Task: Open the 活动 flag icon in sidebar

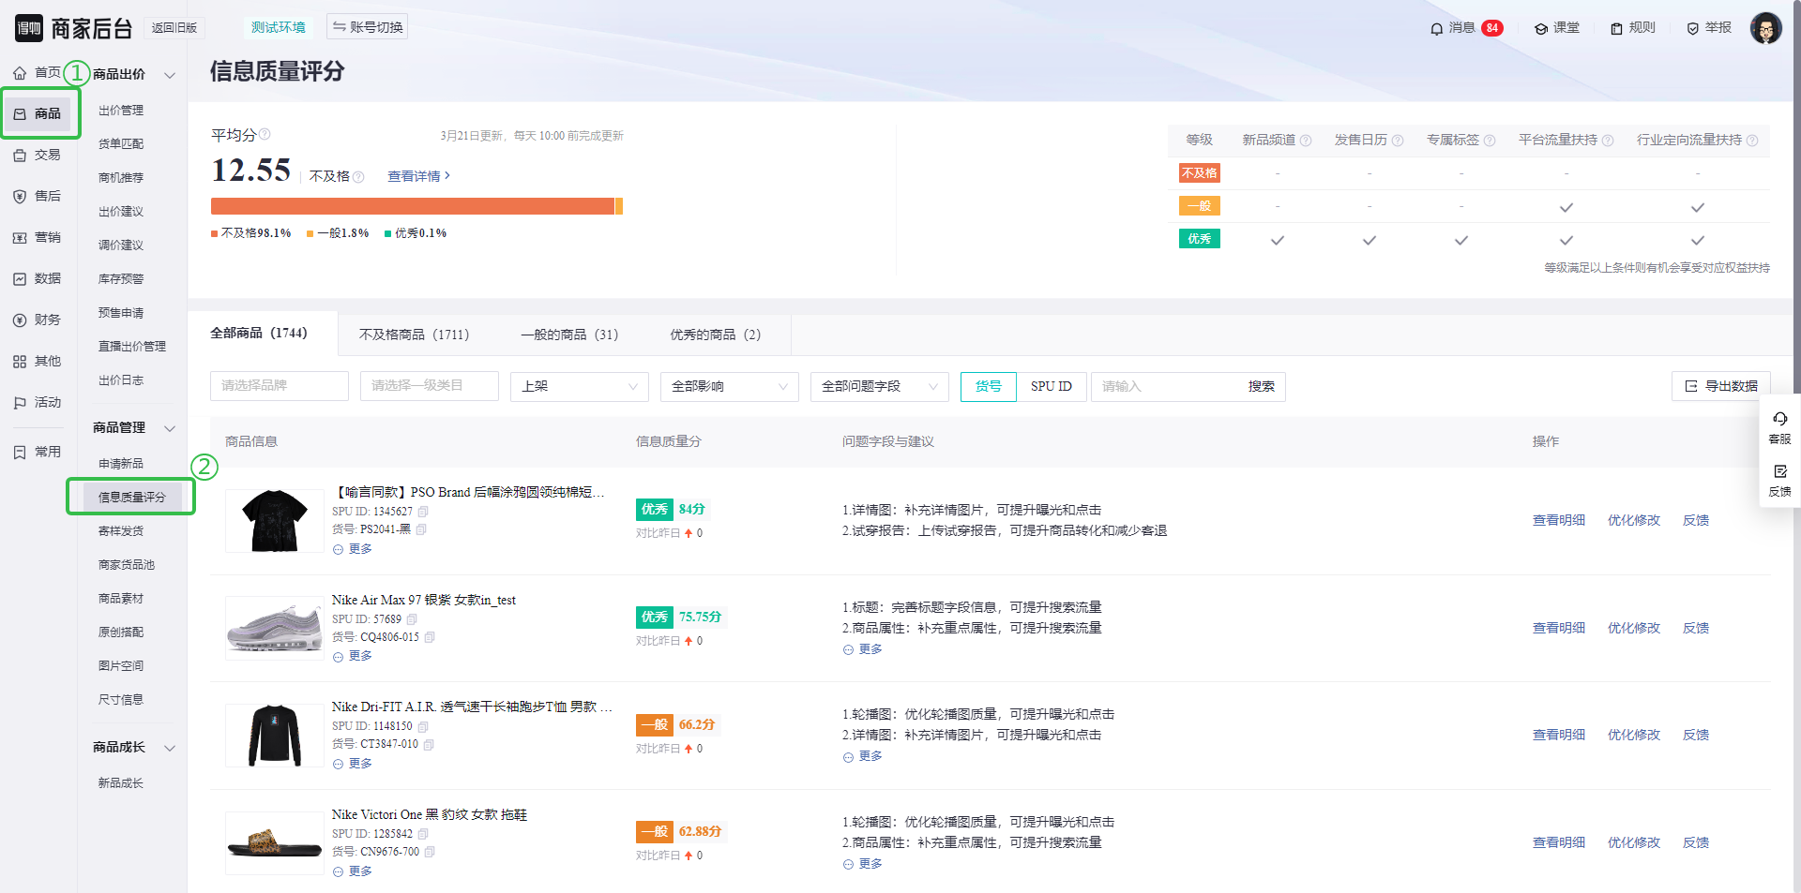Action: [x=20, y=403]
